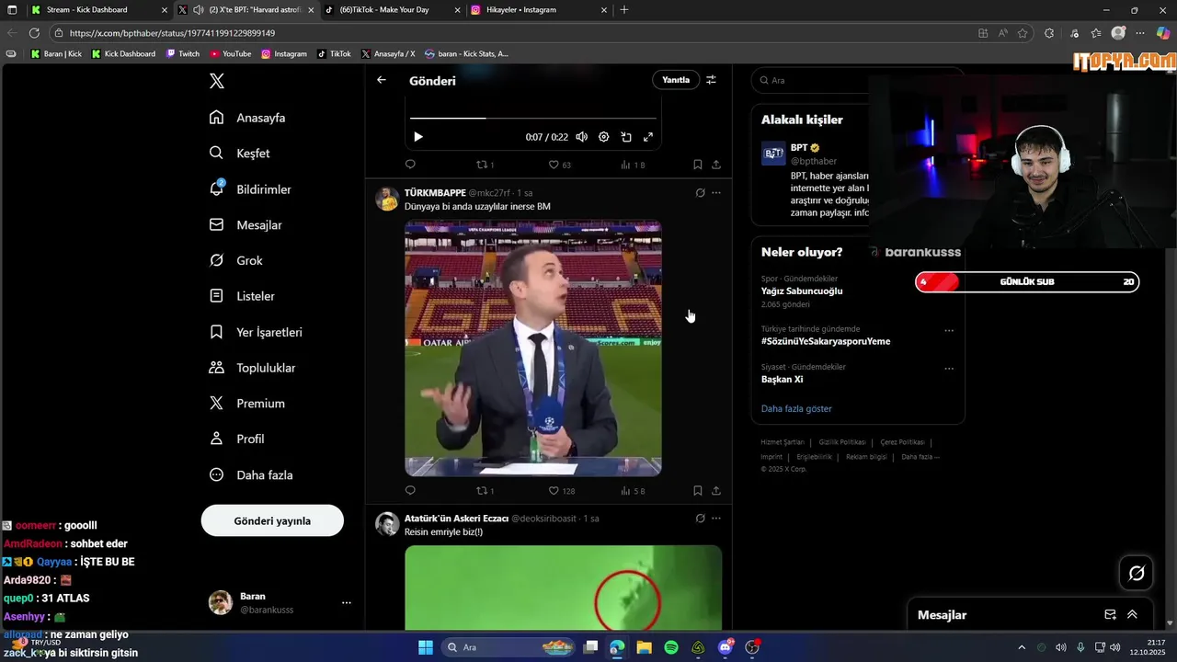Refresh the browser page

click(34, 33)
